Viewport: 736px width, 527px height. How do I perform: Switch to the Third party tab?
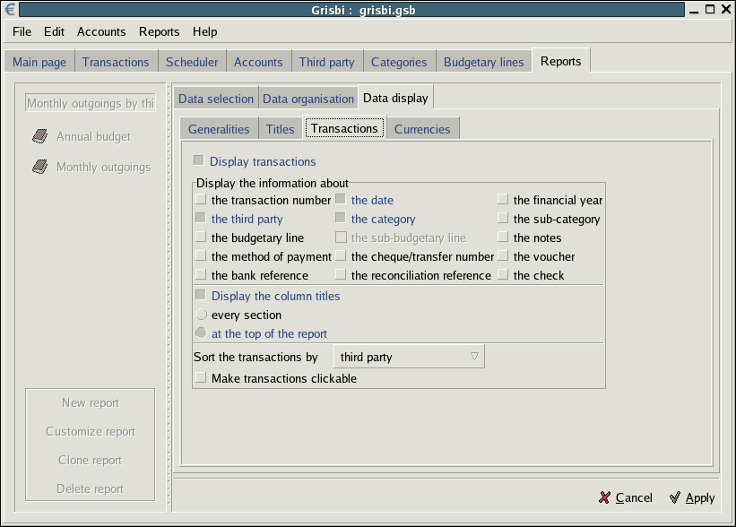[x=326, y=62]
